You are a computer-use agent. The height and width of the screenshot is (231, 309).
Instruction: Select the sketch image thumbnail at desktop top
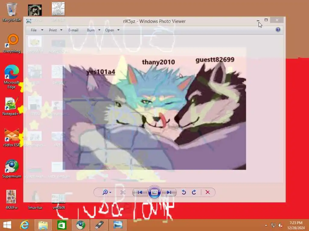(x=58, y=9)
